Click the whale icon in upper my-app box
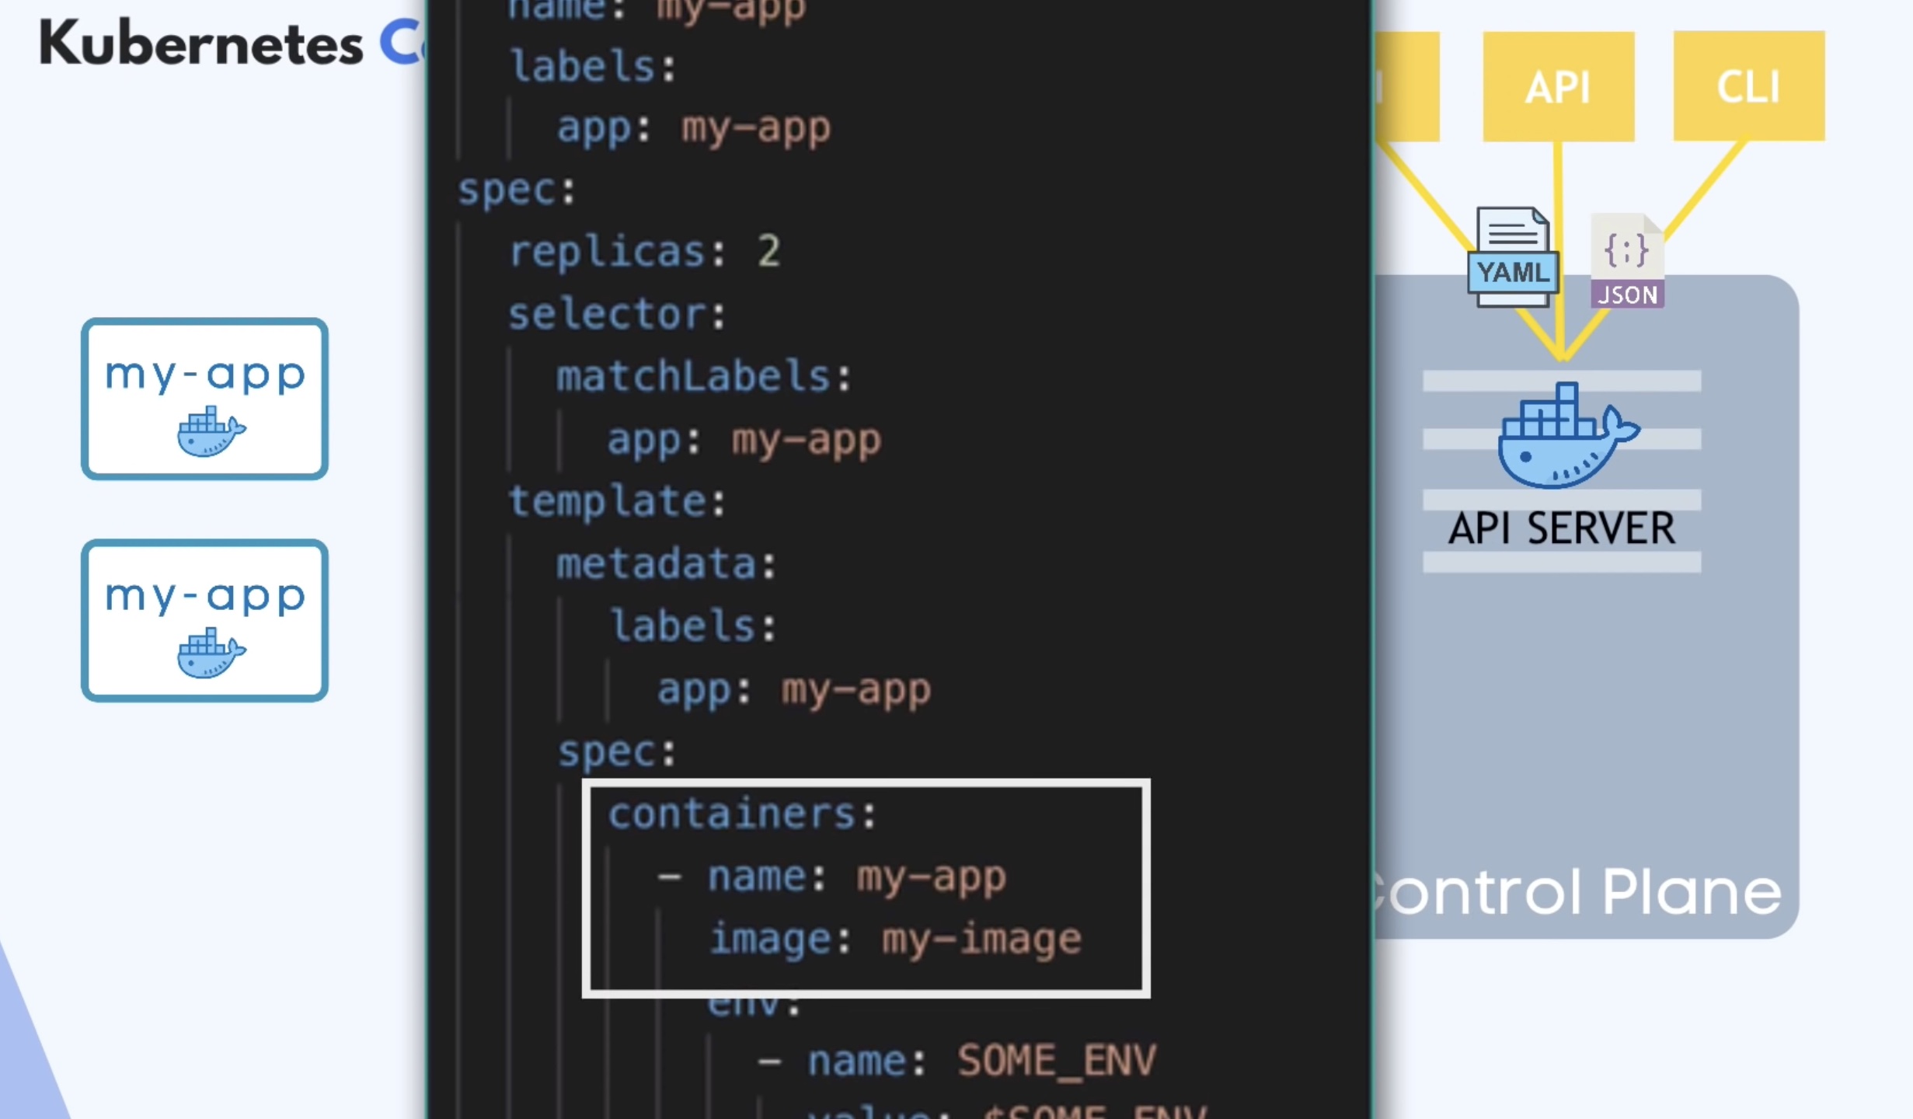1913x1119 pixels. [211, 431]
